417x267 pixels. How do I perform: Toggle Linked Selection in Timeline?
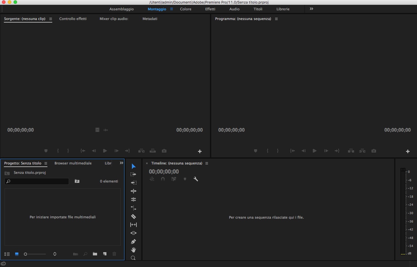174,179
